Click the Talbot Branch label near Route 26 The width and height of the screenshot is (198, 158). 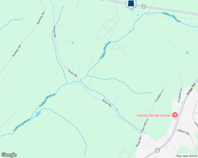coord(171,17)
